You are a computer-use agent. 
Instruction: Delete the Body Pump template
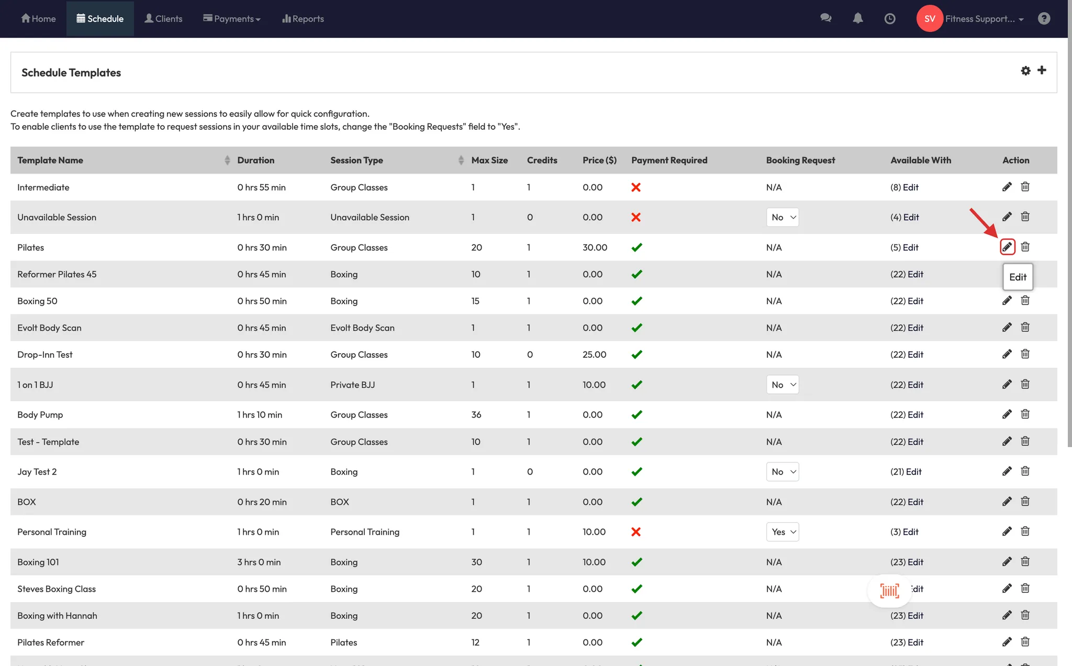point(1025,414)
